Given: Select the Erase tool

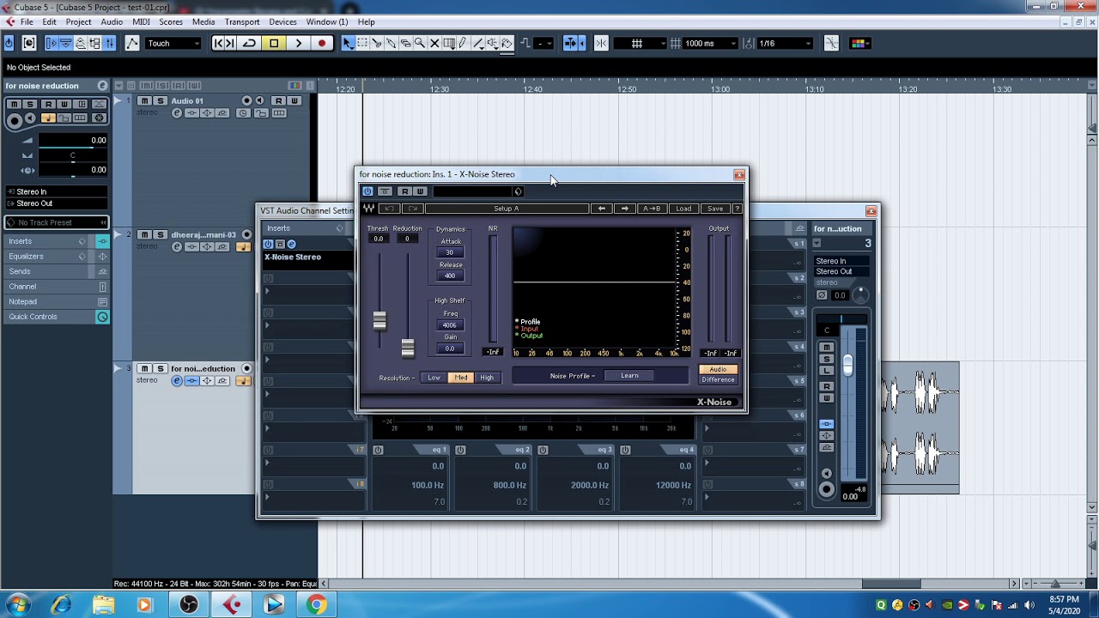Looking at the screenshot, I should [405, 43].
